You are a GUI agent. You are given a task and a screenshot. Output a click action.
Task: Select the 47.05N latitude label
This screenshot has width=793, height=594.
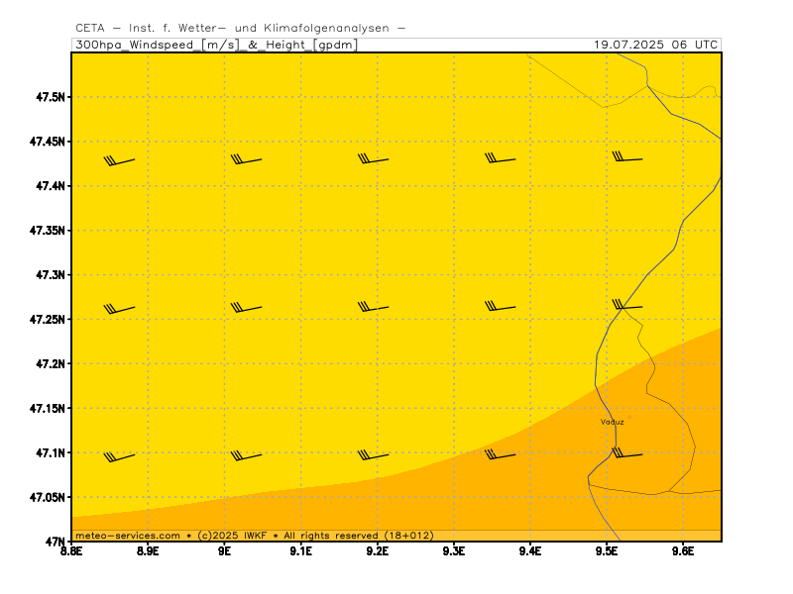(48, 497)
